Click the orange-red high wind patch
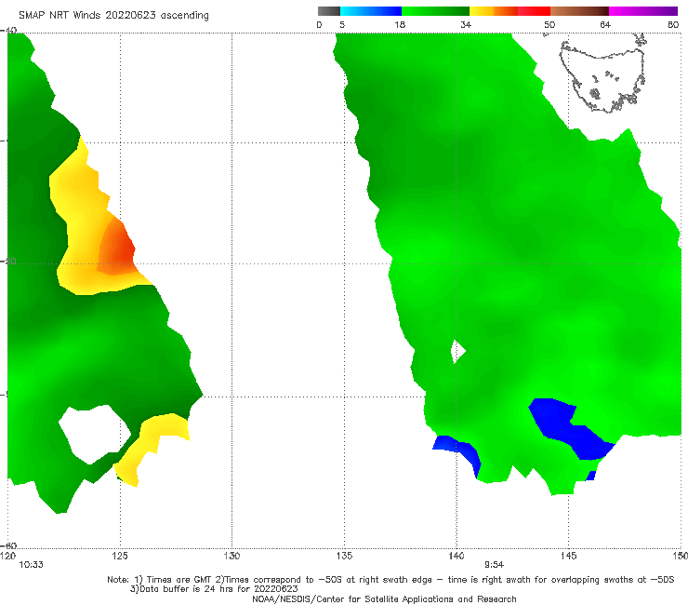This screenshot has width=688, height=605. [116, 249]
